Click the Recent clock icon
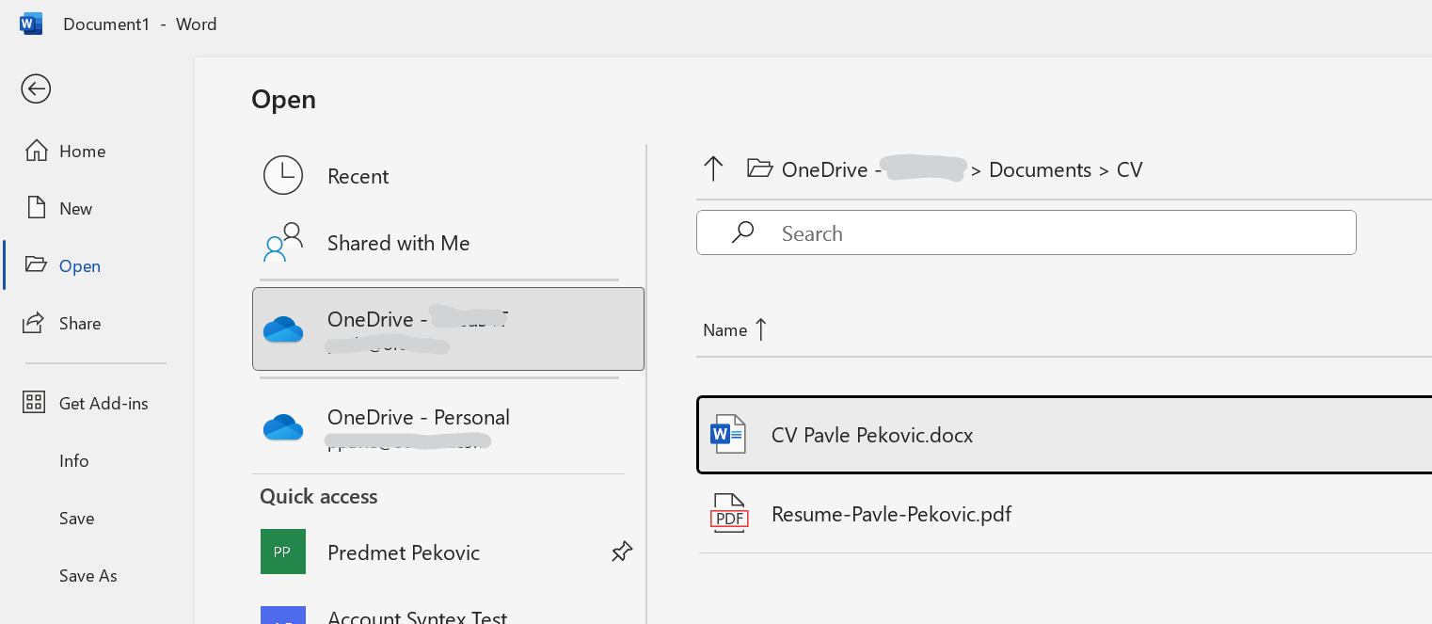 (x=283, y=175)
